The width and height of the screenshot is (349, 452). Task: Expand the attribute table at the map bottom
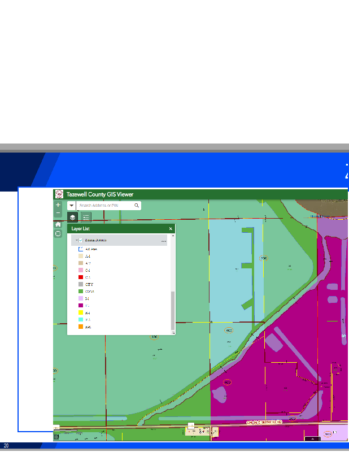pos(312,438)
